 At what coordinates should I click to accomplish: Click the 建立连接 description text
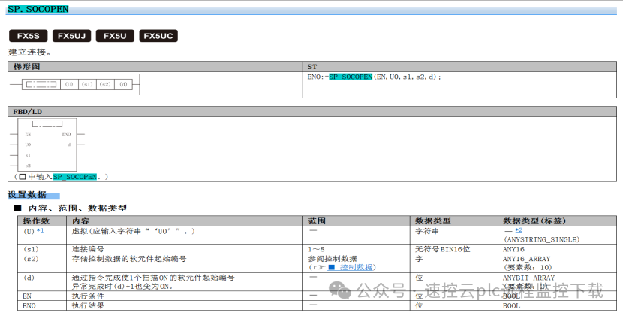tap(30, 52)
